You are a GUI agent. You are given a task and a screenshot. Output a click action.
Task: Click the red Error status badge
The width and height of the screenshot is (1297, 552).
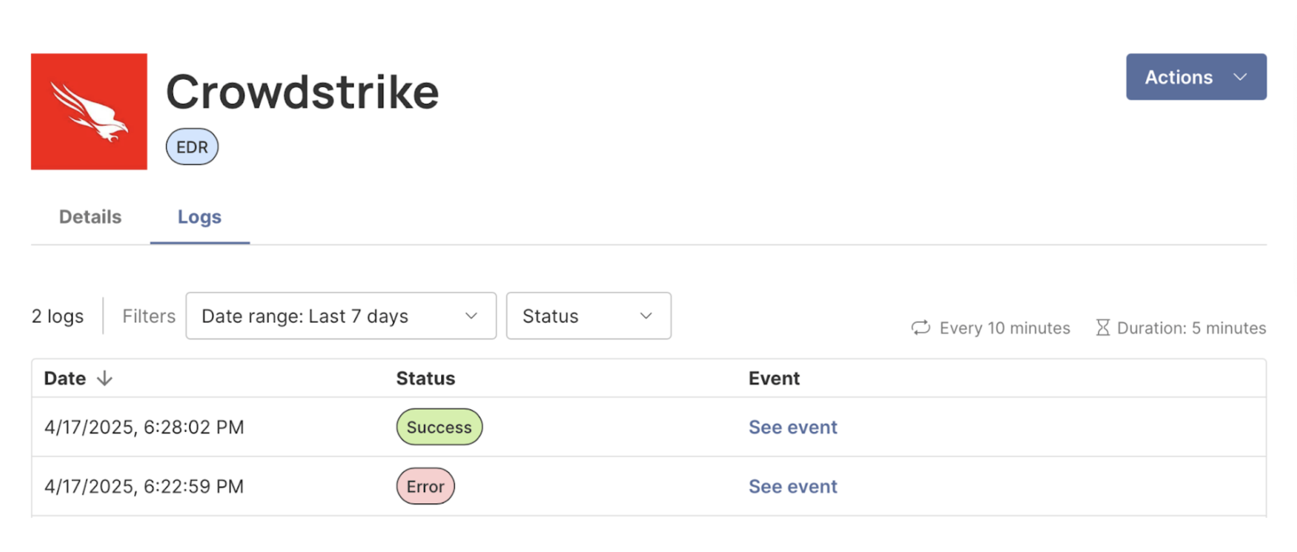[x=426, y=487]
